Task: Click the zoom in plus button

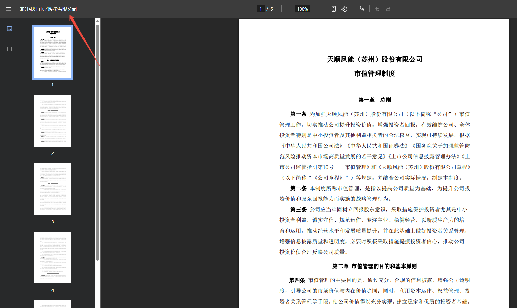Action: (x=317, y=9)
